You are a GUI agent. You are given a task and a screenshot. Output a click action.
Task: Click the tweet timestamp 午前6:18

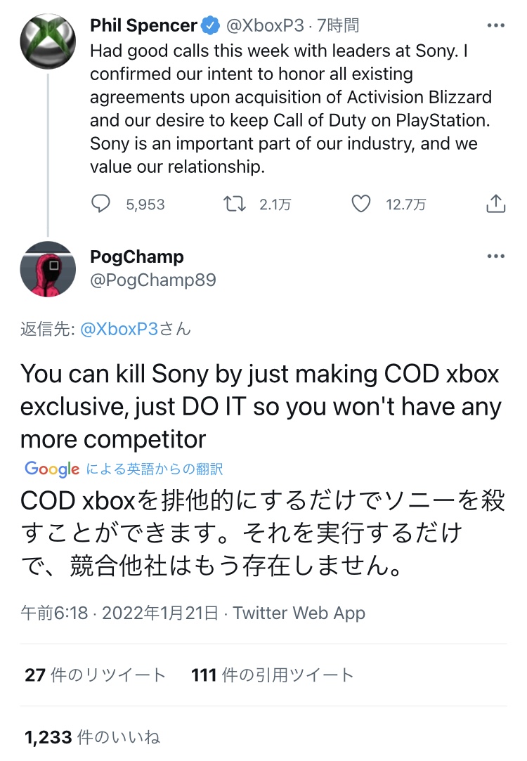(x=55, y=613)
